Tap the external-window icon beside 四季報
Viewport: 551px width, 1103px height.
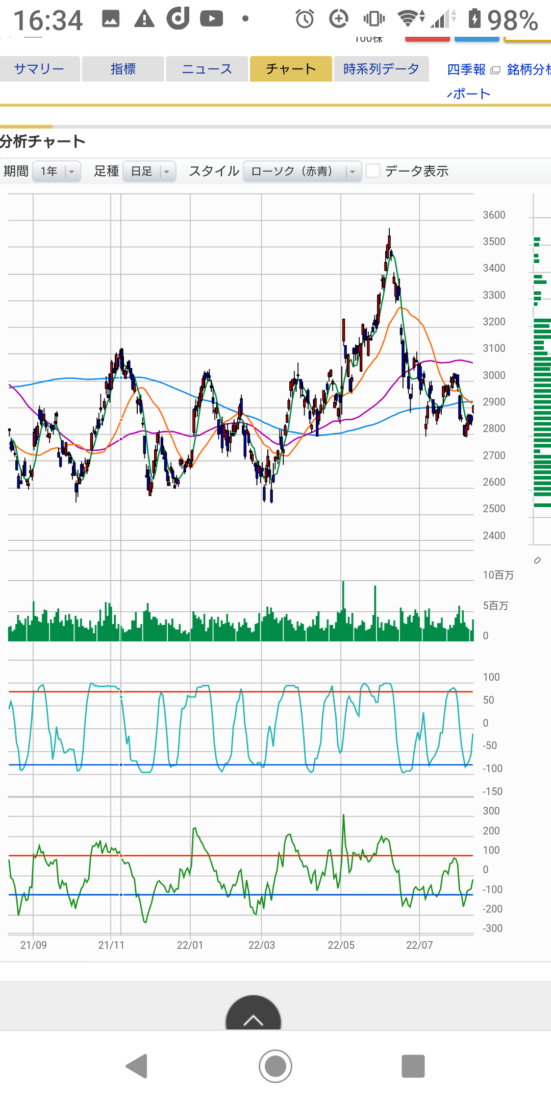tap(495, 70)
